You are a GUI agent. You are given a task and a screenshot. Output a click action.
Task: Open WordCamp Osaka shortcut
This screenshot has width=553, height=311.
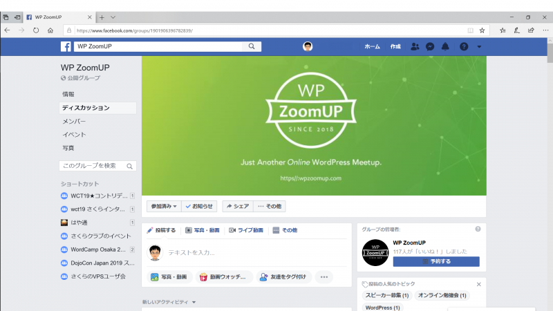click(97, 249)
